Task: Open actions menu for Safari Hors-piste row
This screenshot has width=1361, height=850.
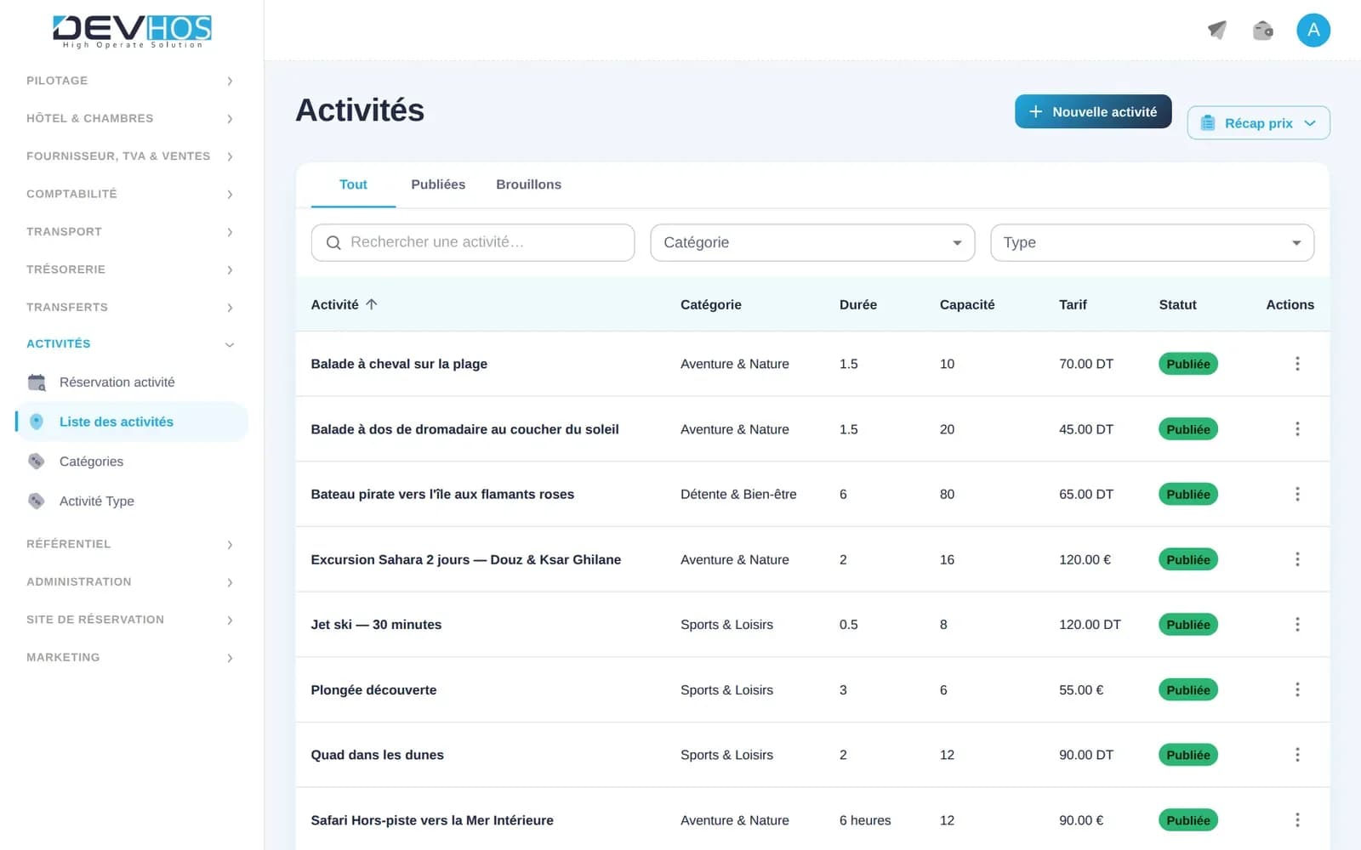Action: click(x=1297, y=820)
